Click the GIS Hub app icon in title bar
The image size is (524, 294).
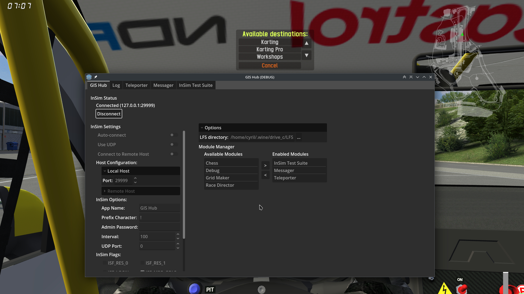pyautogui.click(x=89, y=77)
